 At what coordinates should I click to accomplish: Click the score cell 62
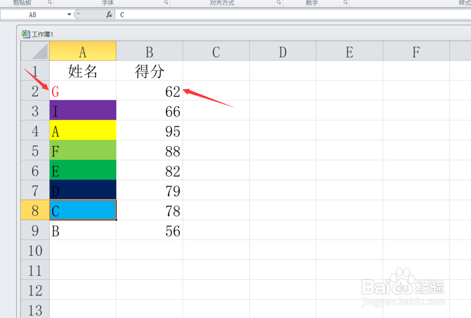[x=150, y=90]
